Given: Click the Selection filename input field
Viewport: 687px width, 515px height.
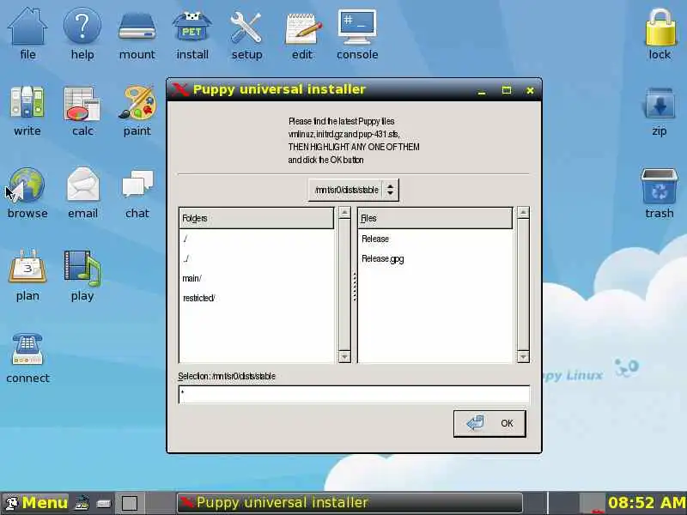Looking at the screenshot, I should point(354,394).
